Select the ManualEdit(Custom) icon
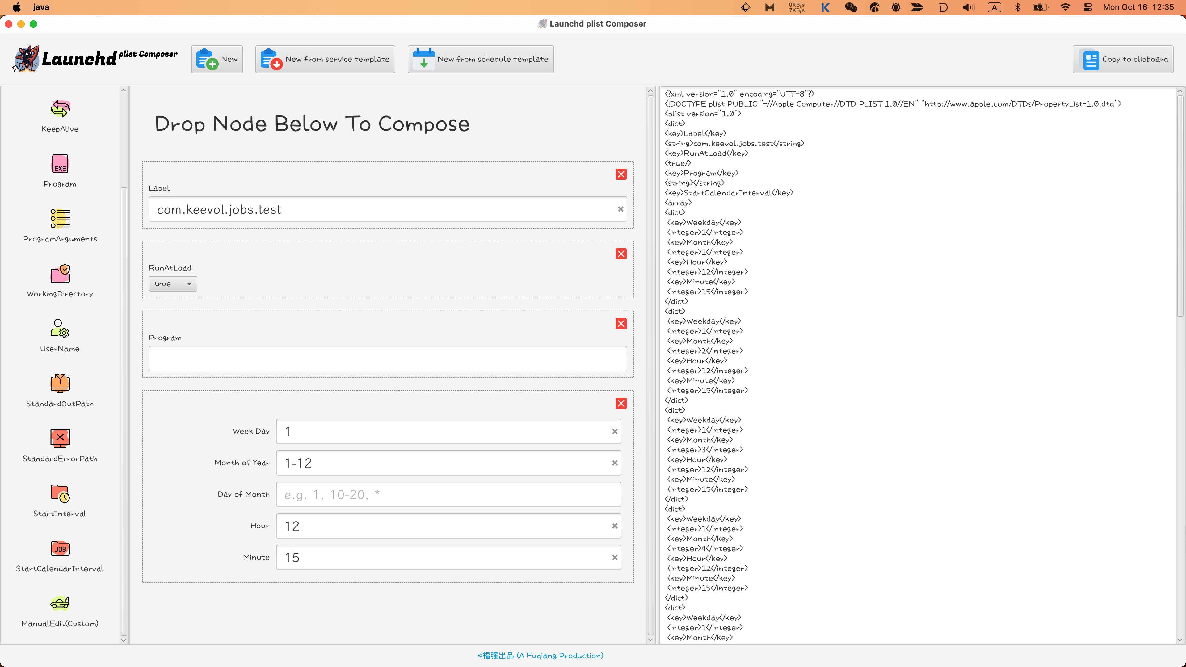Image resolution: width=1186 pixels, height=667 pixels. (60, 603)
